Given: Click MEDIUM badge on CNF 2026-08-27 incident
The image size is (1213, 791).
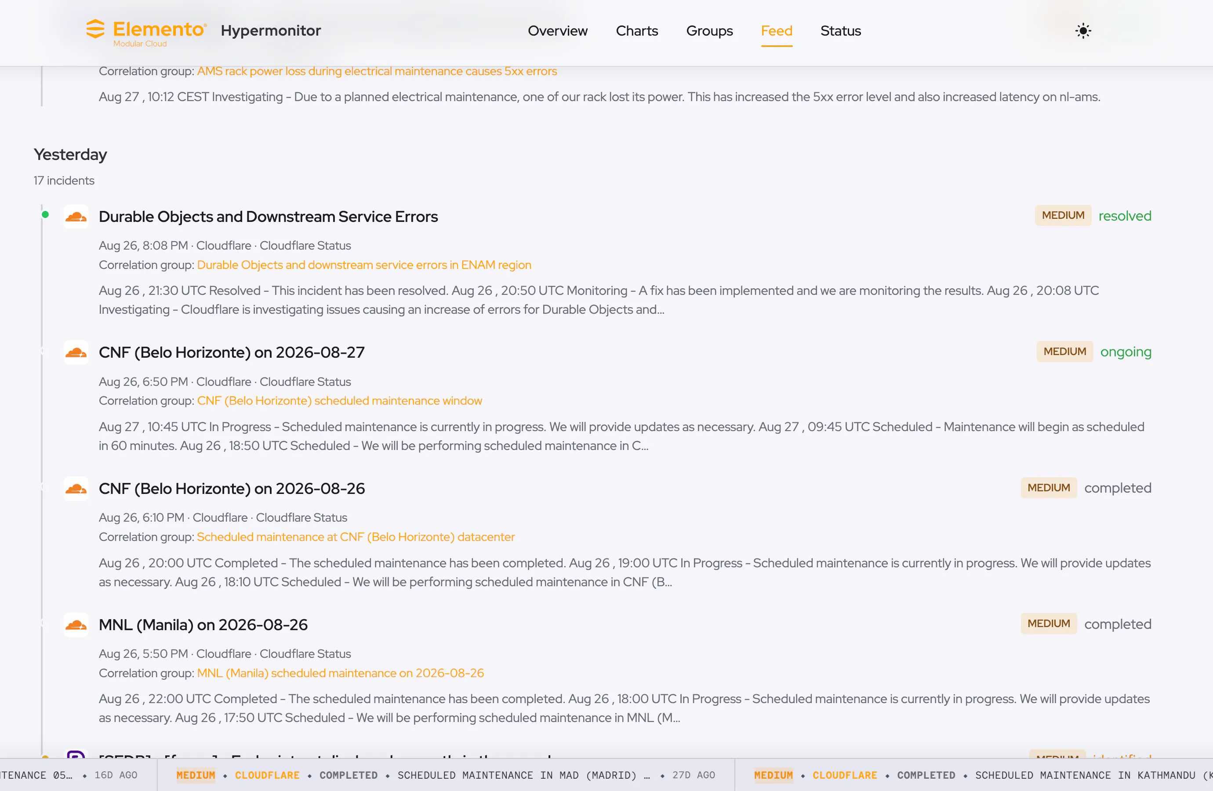Looking at the screenshot, I should coord(1065,352).
